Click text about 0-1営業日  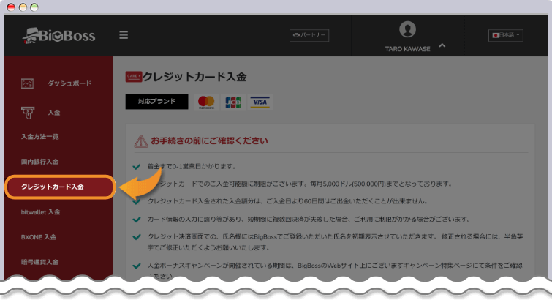[x=192, y=166]
